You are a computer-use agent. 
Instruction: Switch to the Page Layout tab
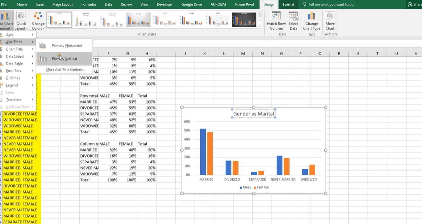pyautogui.click(x=63, y=4)
